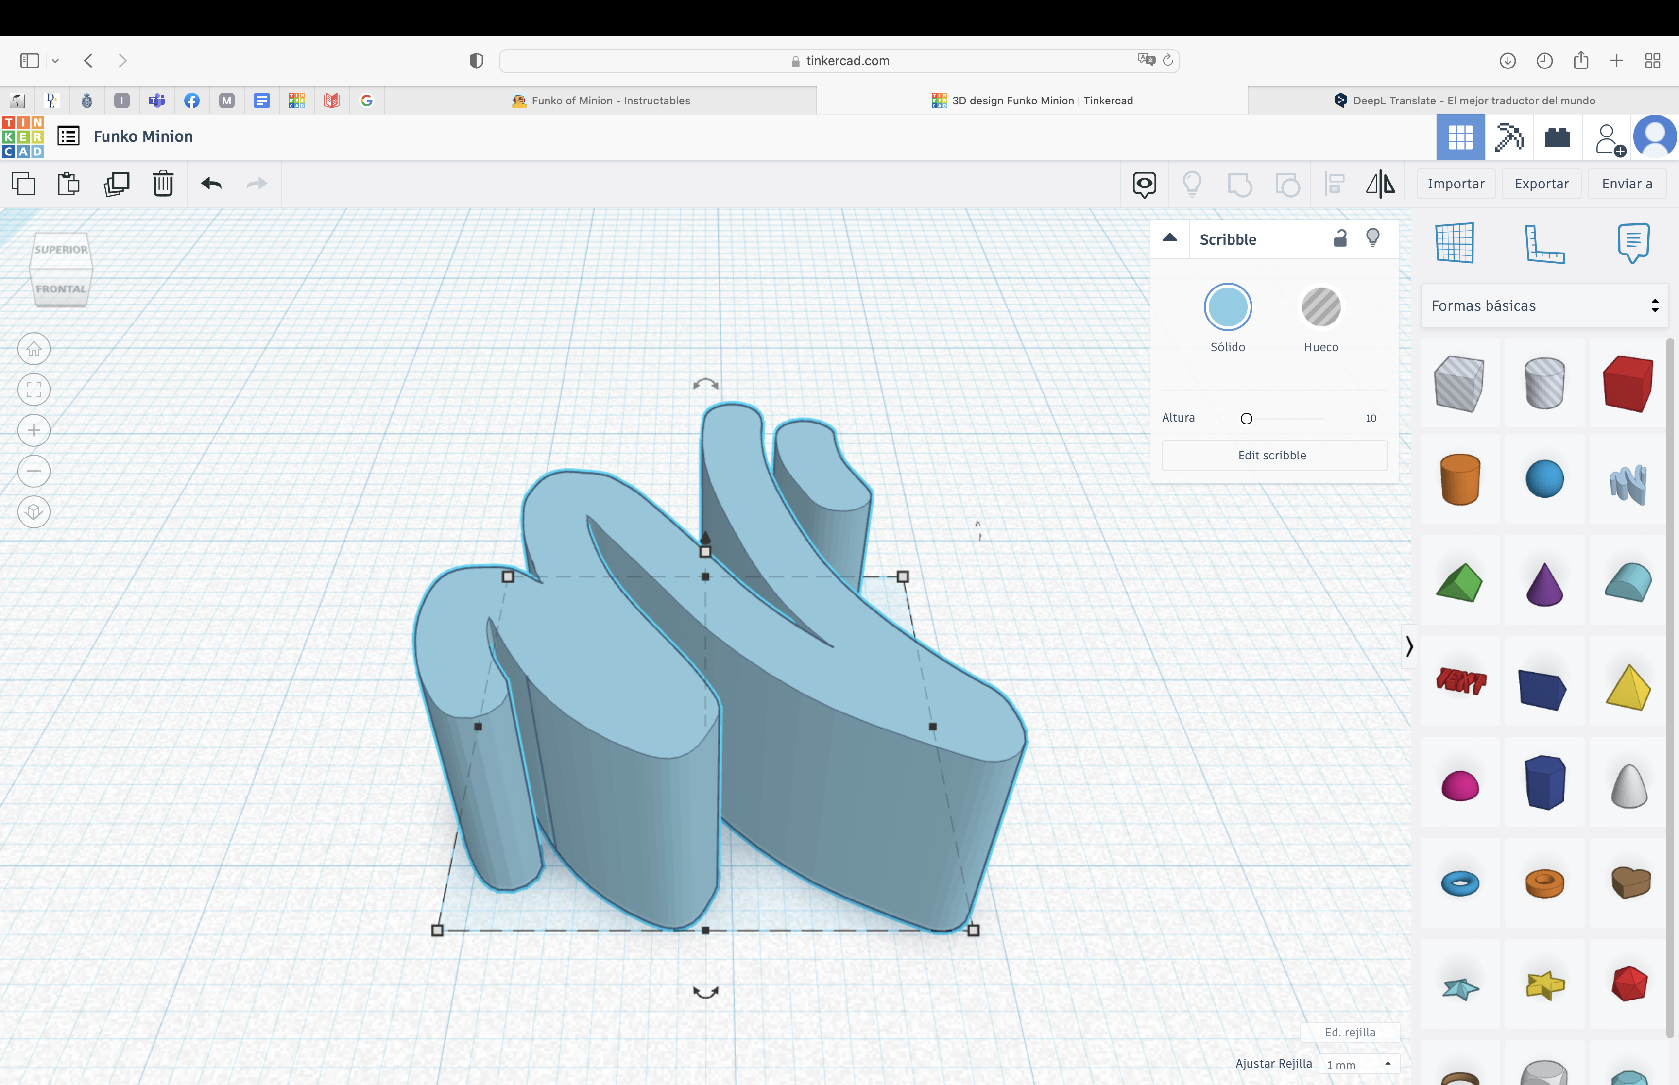Viewport: 1679px width, 1085px height.
Task: Open the Bricks mode
Action: tap(1557, 136)
